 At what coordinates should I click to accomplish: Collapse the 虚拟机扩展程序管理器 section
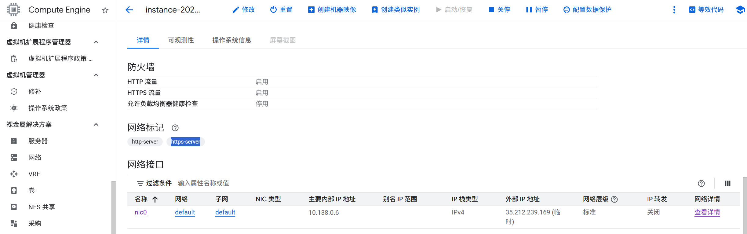(96, 42)
